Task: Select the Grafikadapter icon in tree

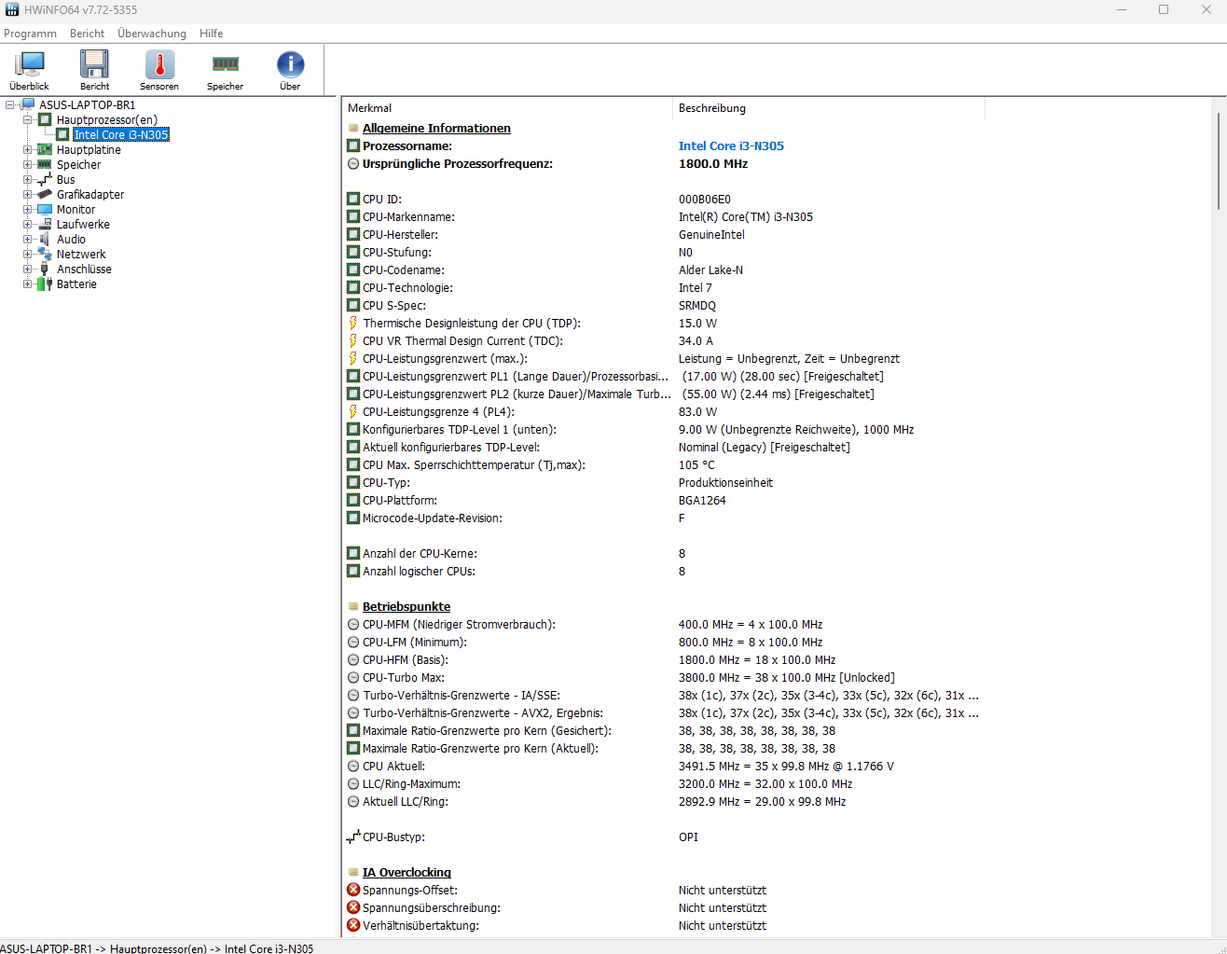Action: 44,195
